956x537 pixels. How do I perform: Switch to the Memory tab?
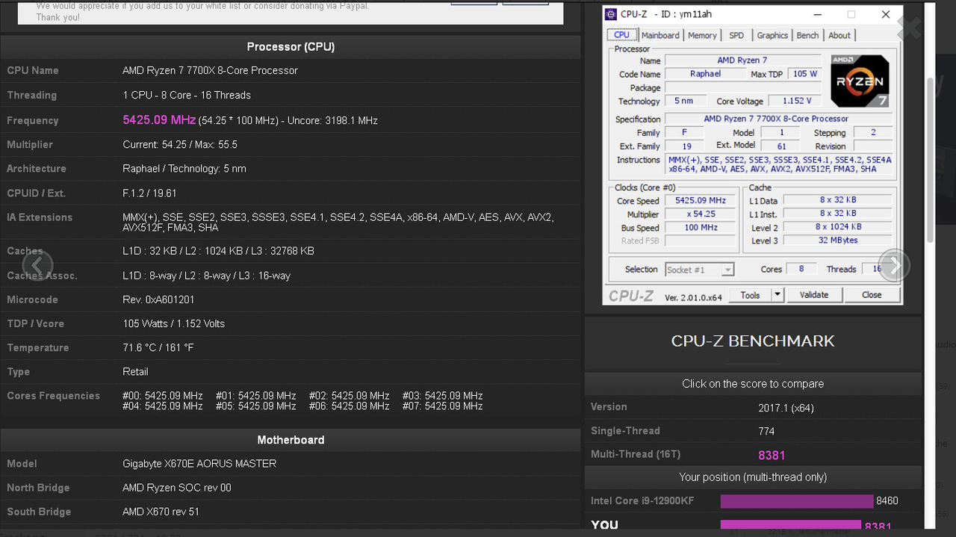(x=702, y=35)
